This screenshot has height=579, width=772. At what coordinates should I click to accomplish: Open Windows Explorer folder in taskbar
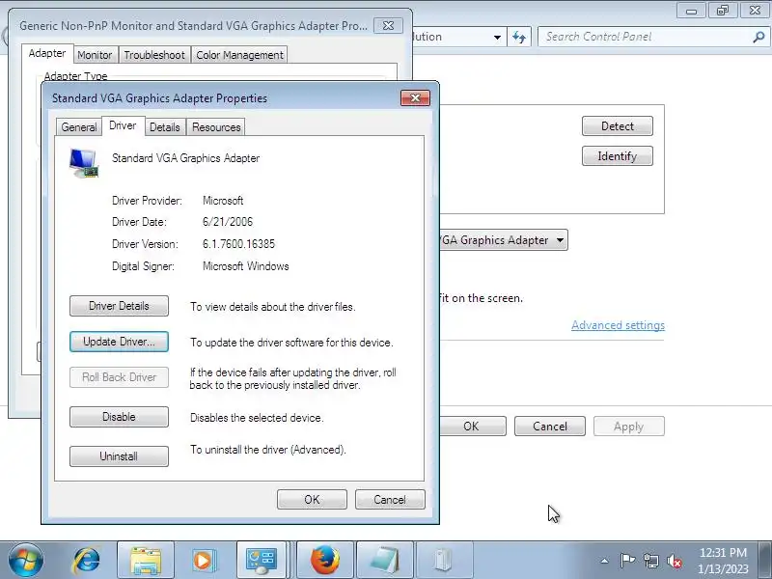[x=146, y=561]
